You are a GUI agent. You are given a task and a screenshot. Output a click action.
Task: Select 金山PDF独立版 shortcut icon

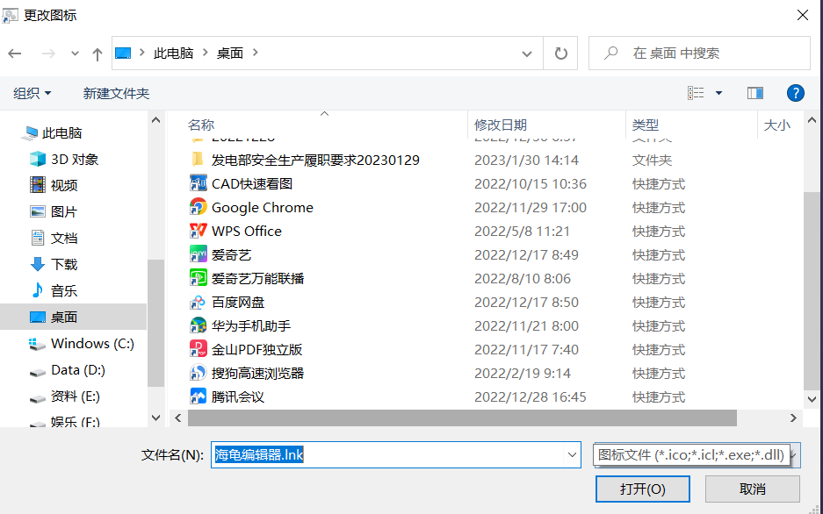pos(198,349)
